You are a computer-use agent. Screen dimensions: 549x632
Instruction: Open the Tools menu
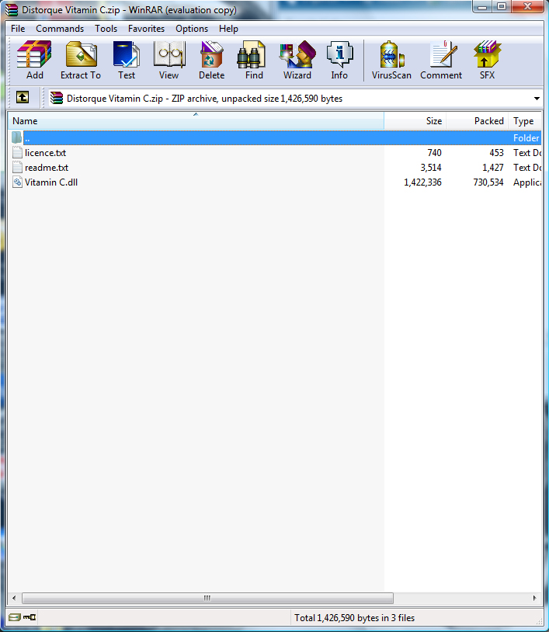click(x=106, y=29)
